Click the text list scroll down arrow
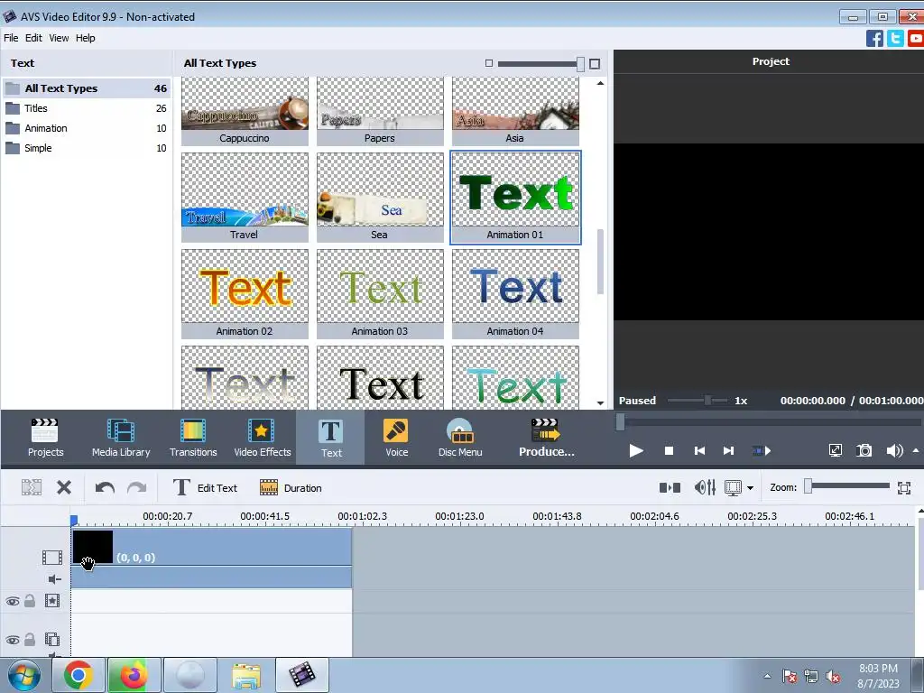The image size is (924, 693). [x=600, y=403]
